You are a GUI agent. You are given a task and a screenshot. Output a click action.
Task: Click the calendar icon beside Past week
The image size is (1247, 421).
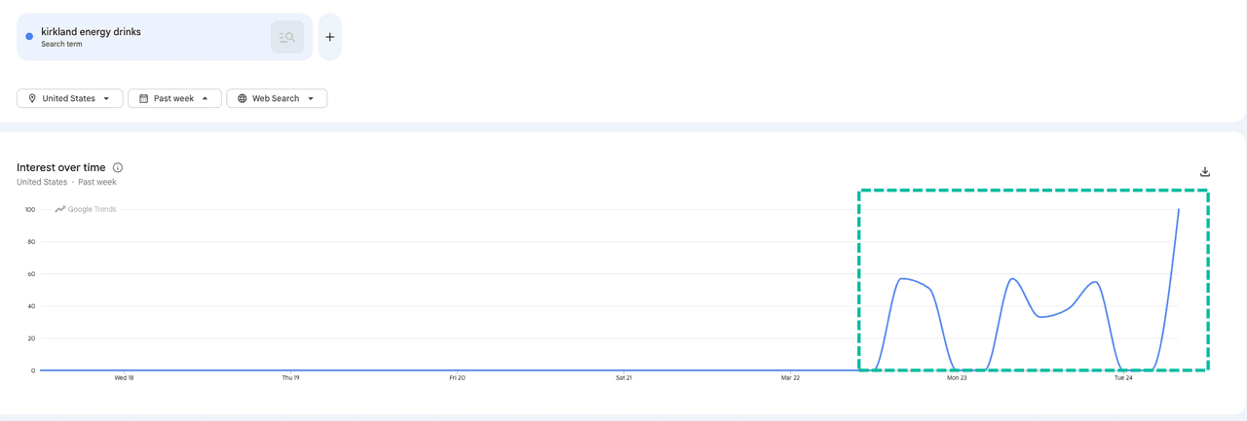click(x=143, y=98)
